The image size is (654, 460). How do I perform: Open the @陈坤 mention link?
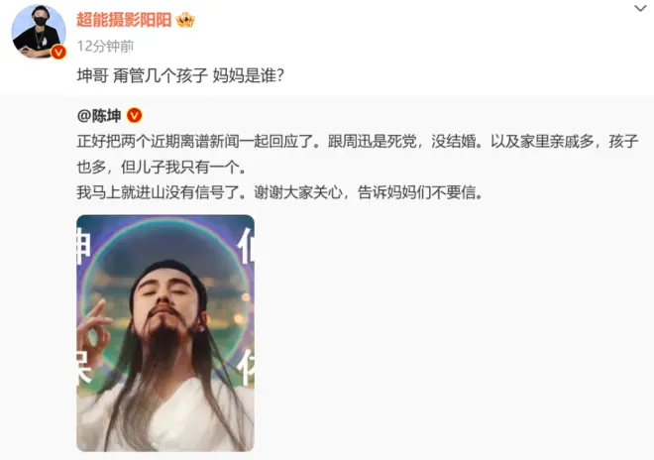click(99, 116)
